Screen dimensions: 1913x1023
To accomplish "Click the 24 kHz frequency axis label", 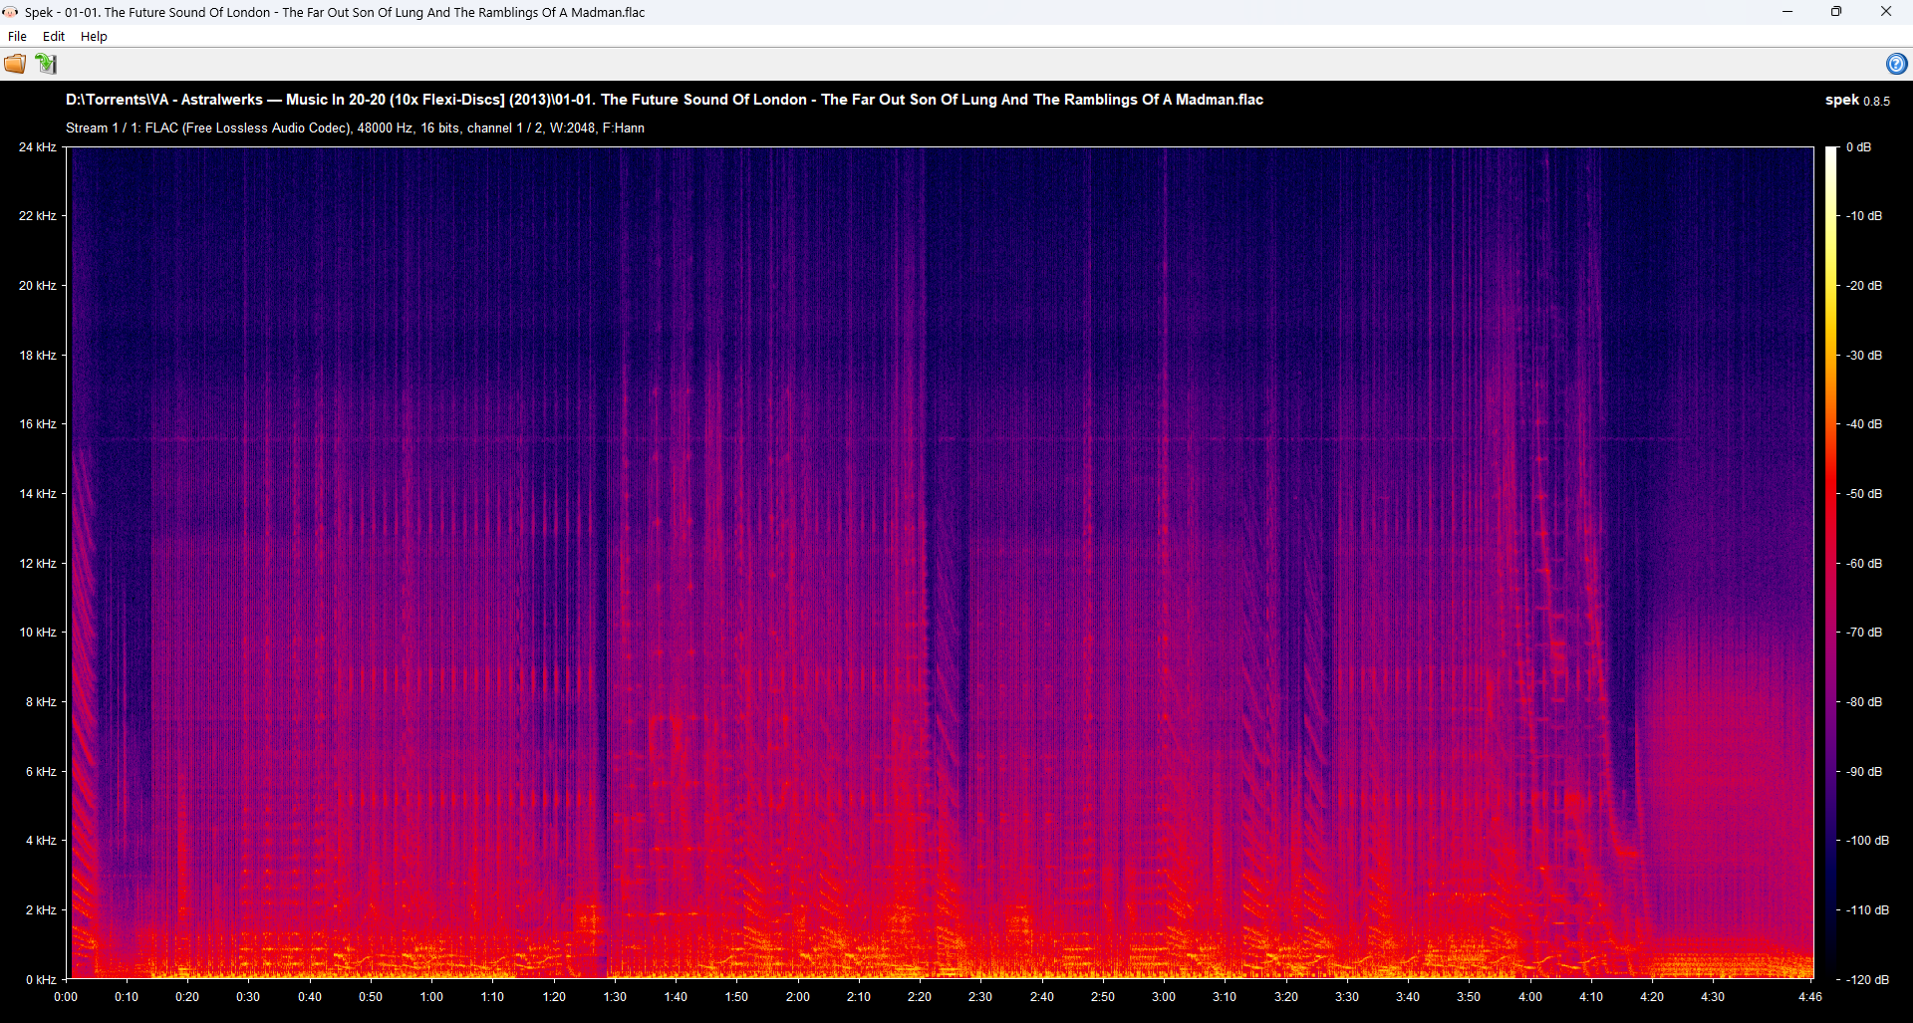I will coord(38,147).
